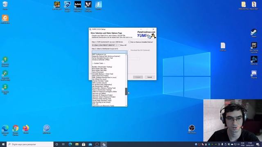Screen dimensions: 262x147
Task: Select Parted Magic (Partition Tools)
Action: tap(102, 100)
